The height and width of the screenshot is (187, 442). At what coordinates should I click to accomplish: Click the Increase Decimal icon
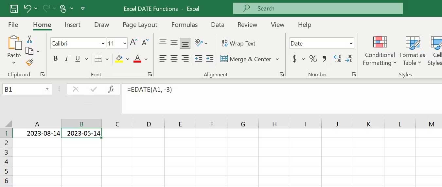[337, 59]
